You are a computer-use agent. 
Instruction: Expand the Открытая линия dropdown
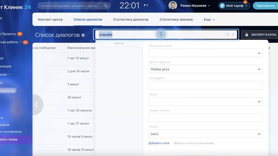[205, 53]
